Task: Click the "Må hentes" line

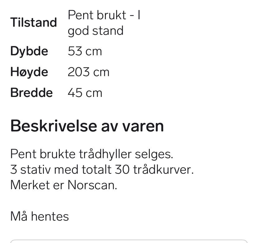Action: click(40, 216)
